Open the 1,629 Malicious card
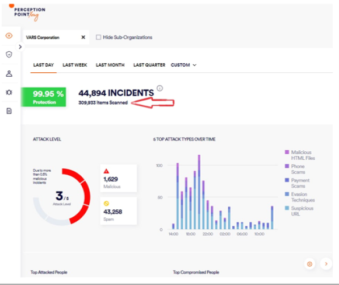Screen dimensions: 339x285 tap(119, 178)
